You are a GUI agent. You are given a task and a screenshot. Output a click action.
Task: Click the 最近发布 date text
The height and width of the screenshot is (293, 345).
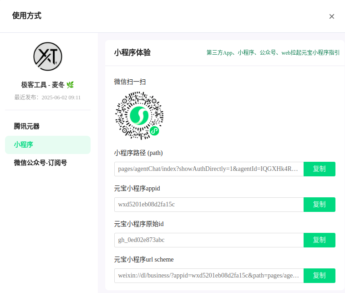click(47, 97)
